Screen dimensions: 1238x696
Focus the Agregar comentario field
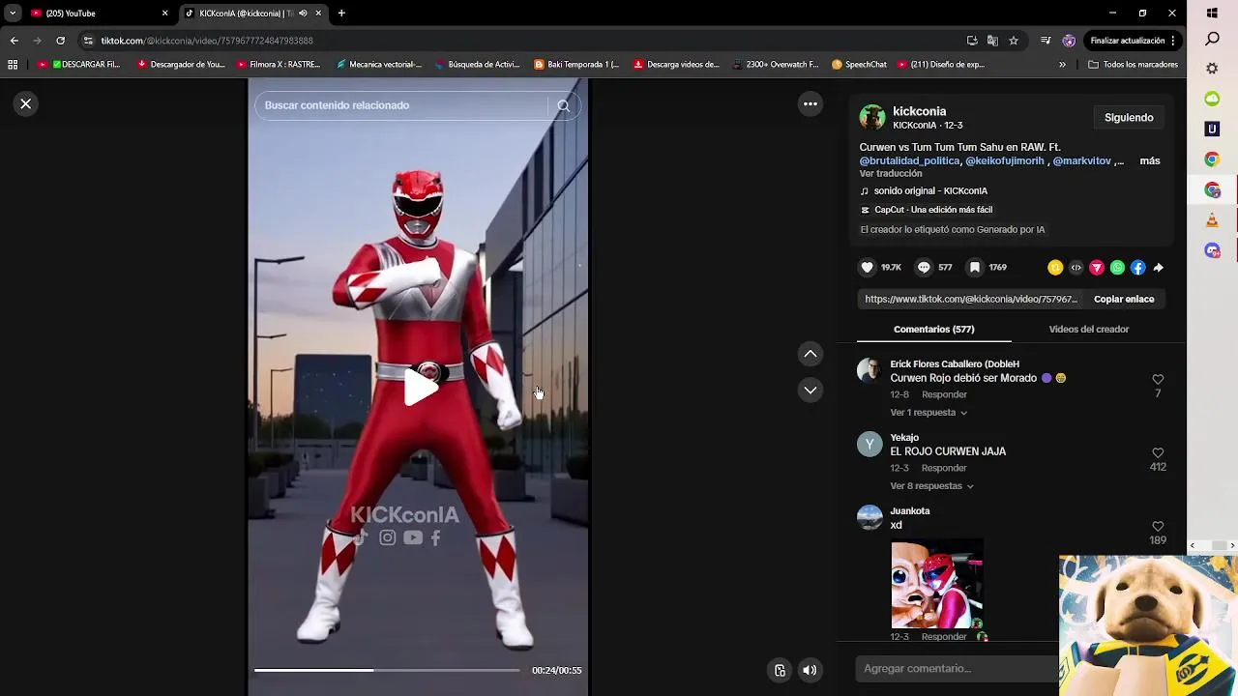[958, 669]
